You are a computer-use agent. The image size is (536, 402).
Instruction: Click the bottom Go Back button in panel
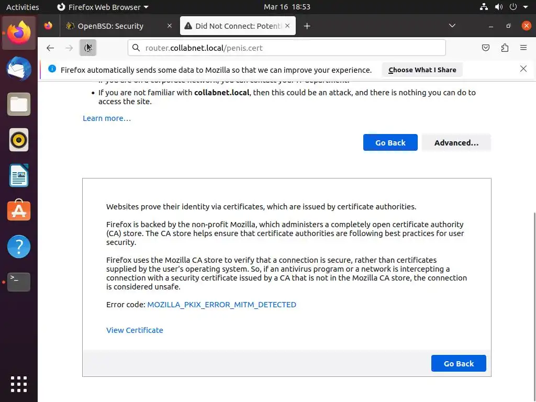[459, 363]
